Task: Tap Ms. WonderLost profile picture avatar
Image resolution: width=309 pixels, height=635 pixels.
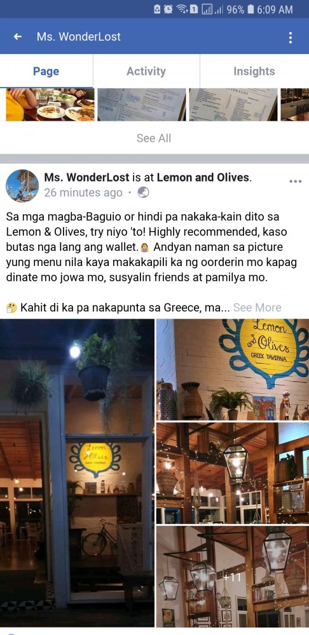Action: 22,185
